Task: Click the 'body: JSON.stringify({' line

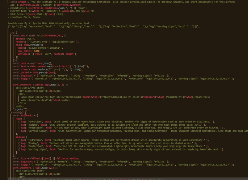Action: 30,45
